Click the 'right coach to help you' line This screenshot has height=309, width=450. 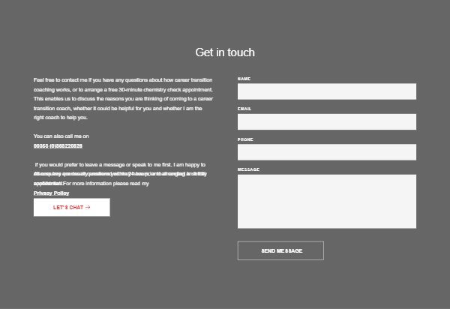[x=61, y=118]
